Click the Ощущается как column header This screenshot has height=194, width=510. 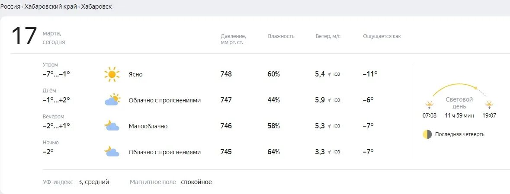click(382, 36)
